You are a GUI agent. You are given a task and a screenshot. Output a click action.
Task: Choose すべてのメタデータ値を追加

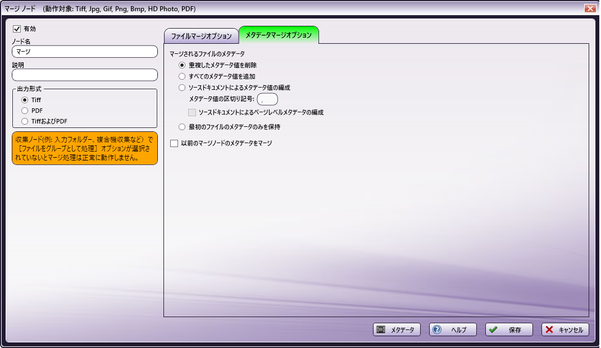tap(181, 76)
